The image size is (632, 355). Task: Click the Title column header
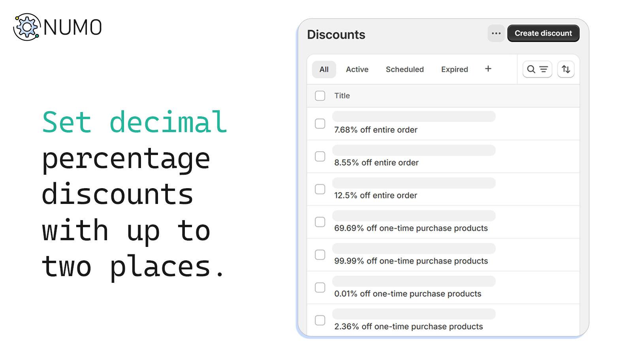click(x=342, y=95)
